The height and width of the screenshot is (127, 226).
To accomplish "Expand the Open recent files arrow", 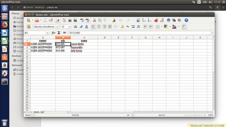I will (41, 20).
